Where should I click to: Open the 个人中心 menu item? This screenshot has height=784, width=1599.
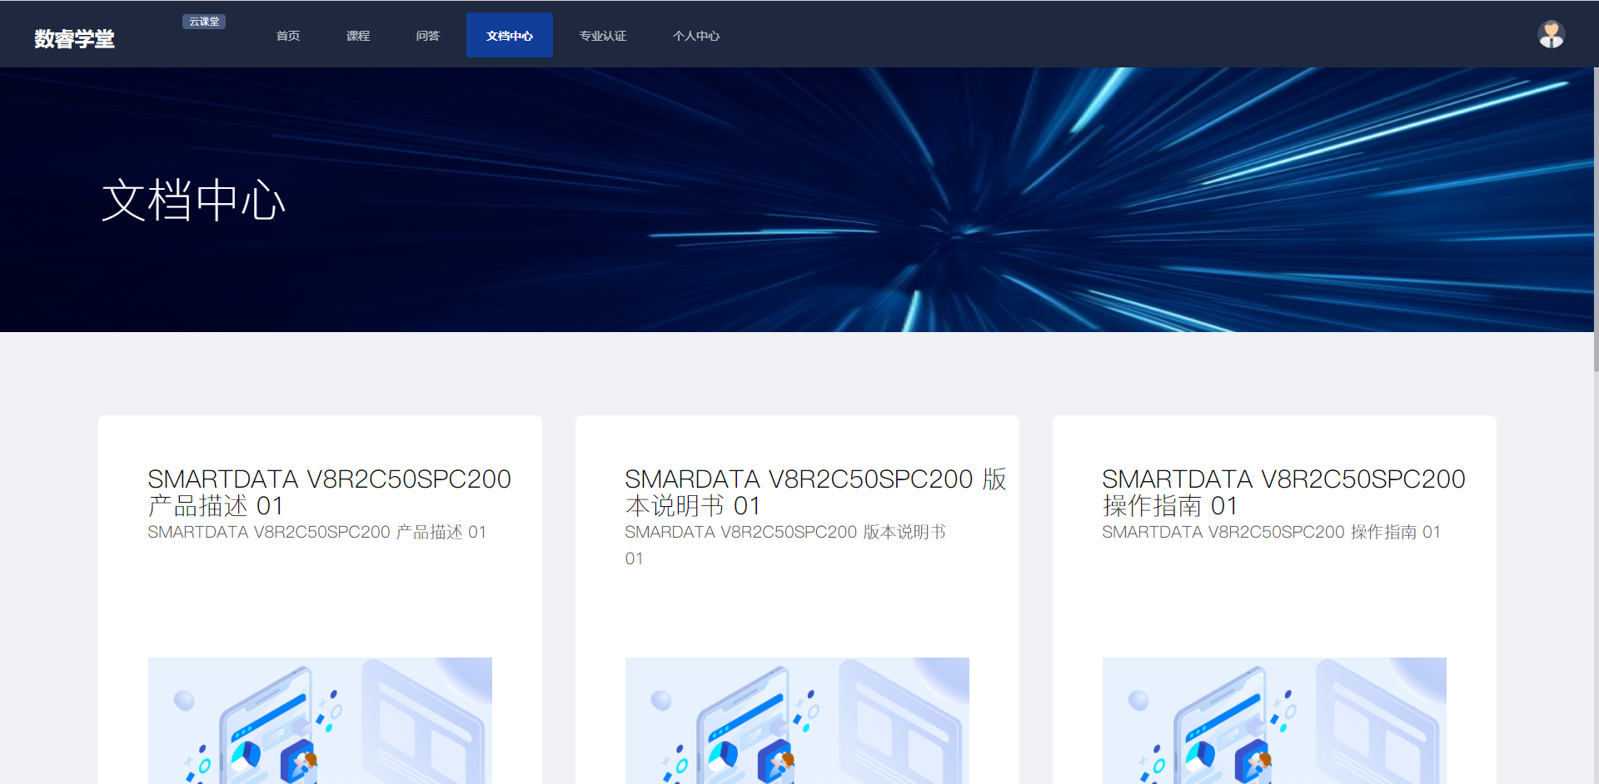[x=696, y=36]
